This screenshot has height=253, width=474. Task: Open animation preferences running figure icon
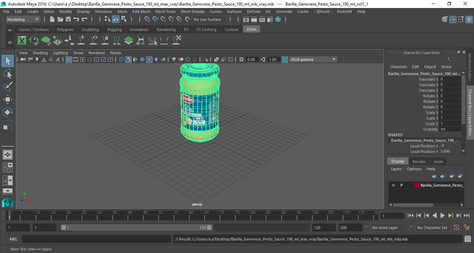coord(467,228)
